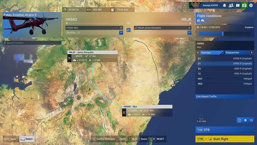
Task: Switch to the Frequencies tab
Action: [237, 53]
